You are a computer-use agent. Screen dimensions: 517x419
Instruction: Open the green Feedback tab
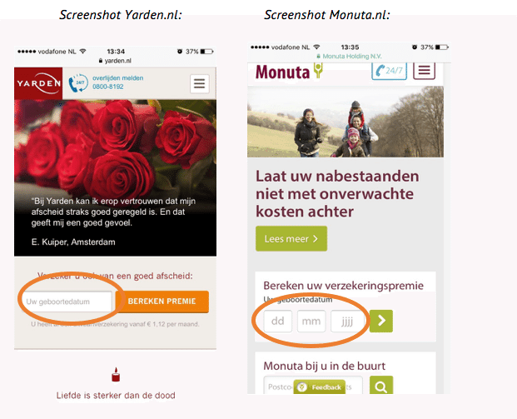319,387
